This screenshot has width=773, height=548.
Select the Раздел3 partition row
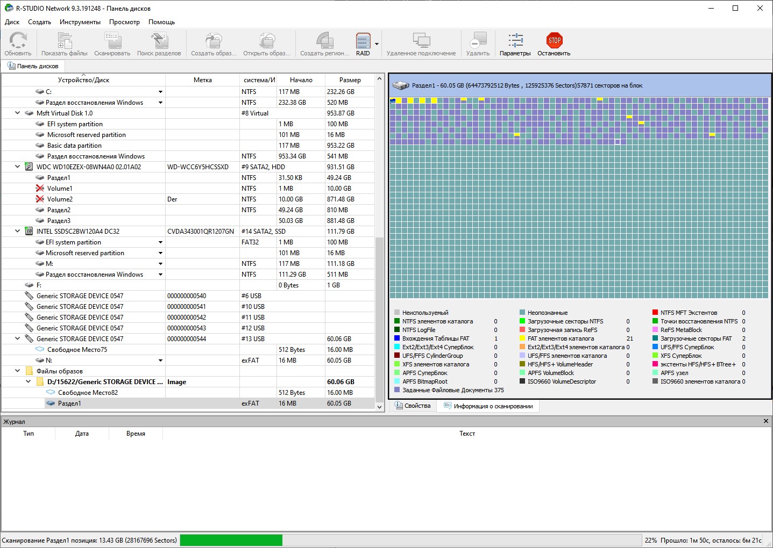tap(59, 221)
